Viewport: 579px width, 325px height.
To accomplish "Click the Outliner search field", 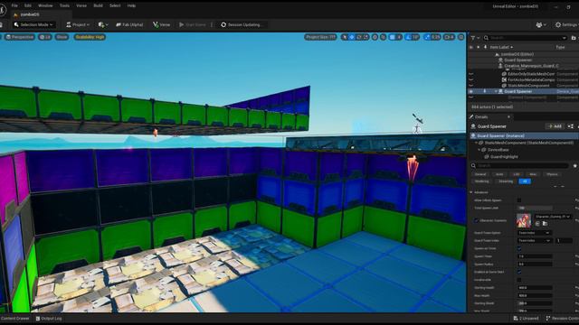I will tap(525, 38).
